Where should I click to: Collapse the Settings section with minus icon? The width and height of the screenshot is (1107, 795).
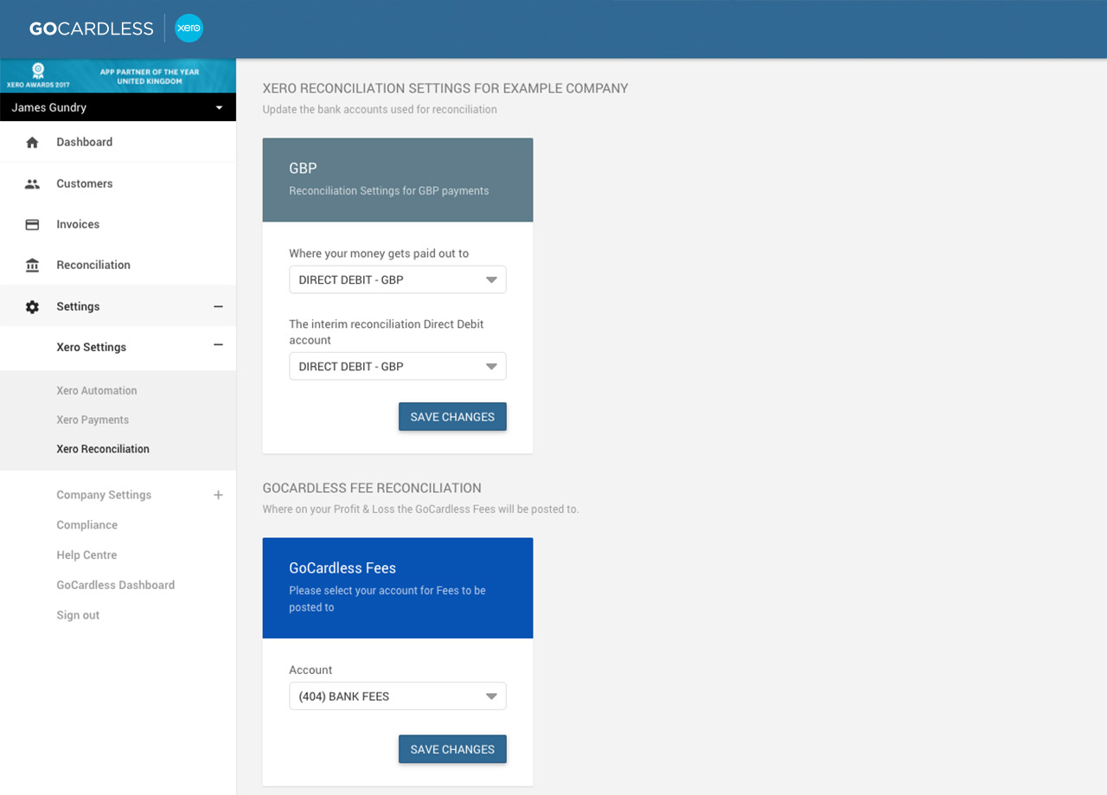coord(218,306)
